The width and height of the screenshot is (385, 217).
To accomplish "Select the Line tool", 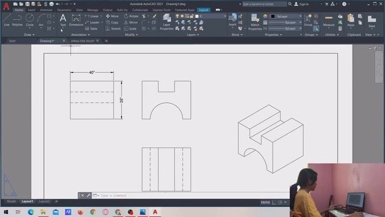I will coord(7,20).
